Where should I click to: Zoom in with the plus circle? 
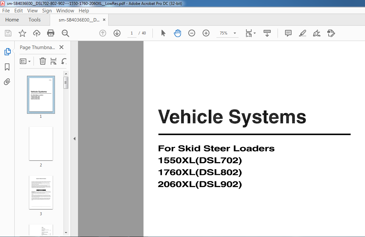click(x=206, y=33)
